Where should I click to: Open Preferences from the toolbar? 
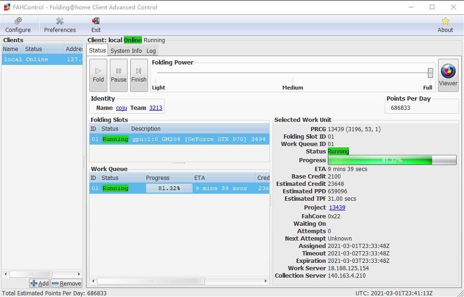(60, 25)
